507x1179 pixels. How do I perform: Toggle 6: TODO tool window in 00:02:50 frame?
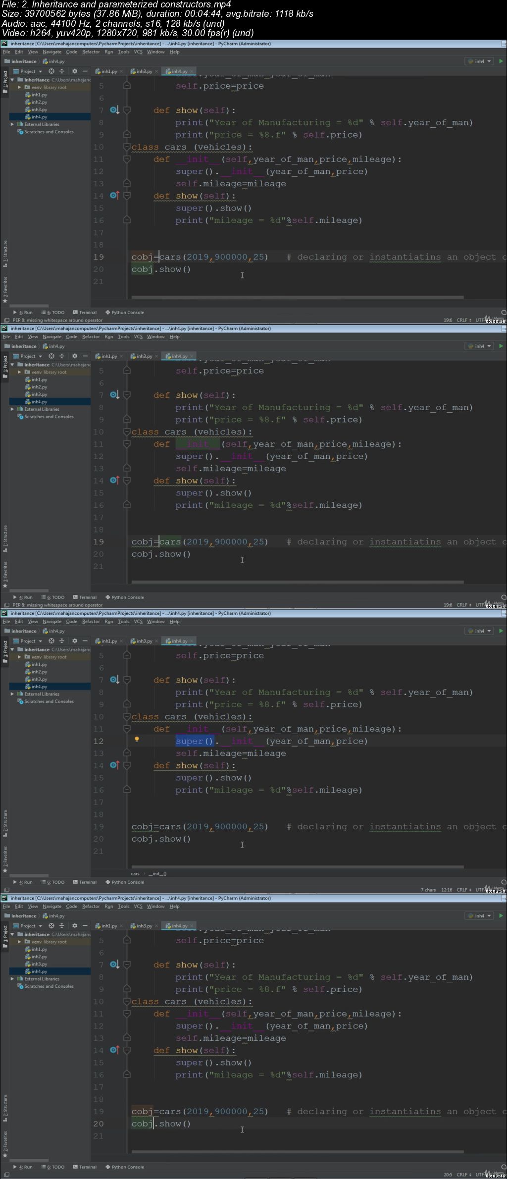53,882
